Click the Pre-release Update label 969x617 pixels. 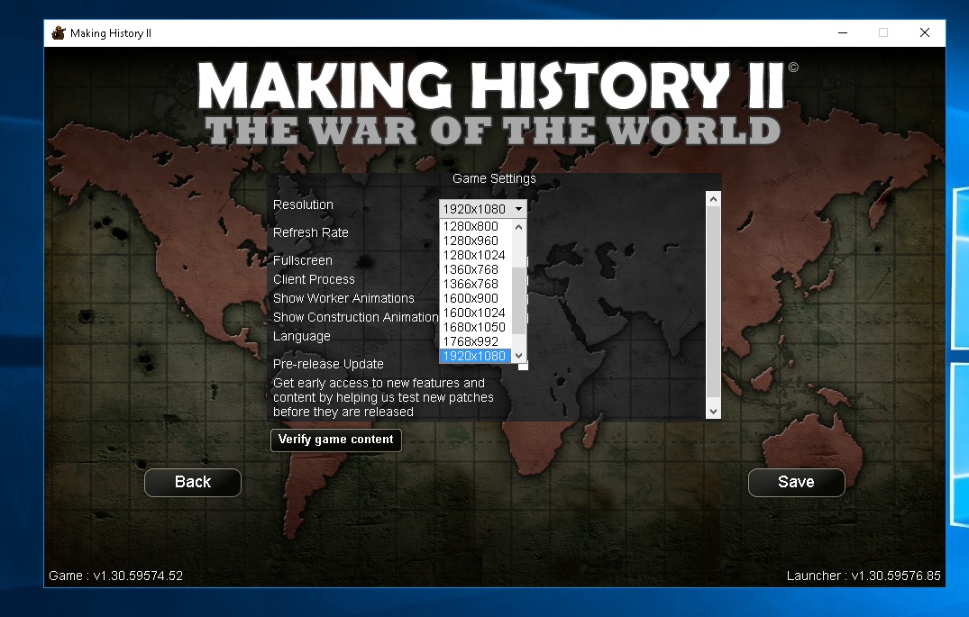tap(328, 364)
